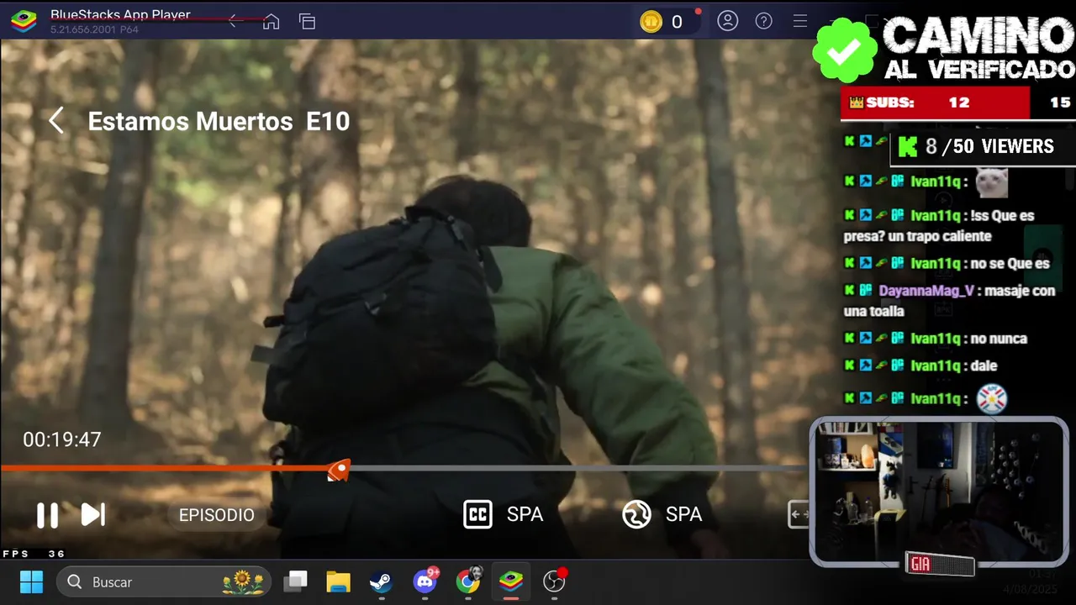
Task: Click the Buscar taskbar search field
Action: [164, 581]
